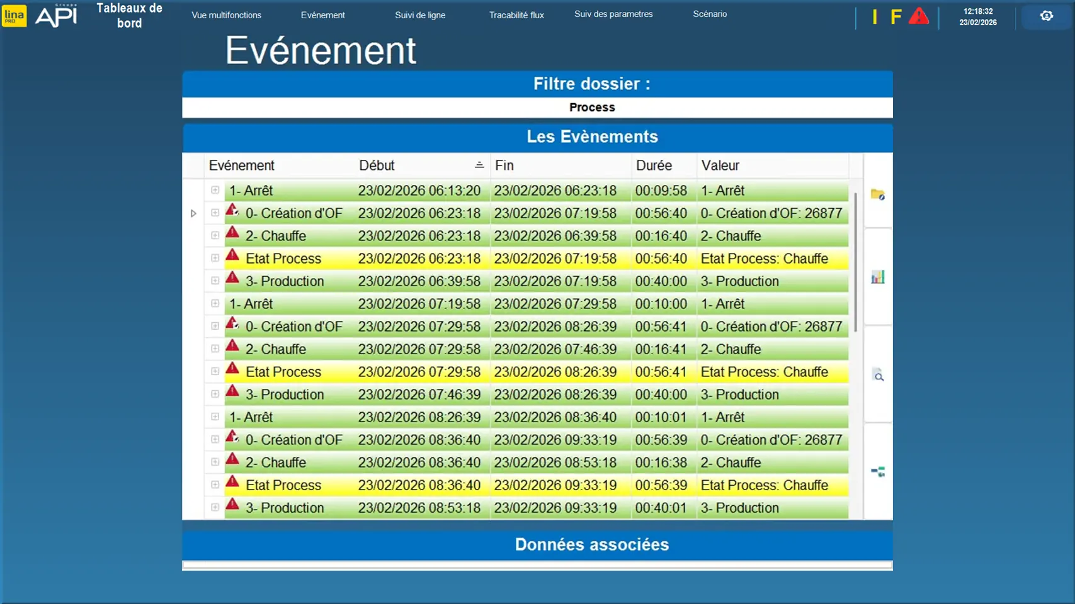Click the flow diagram icon in side panel
Viewport: 1075px width, 604px height.
coord(877,471)
